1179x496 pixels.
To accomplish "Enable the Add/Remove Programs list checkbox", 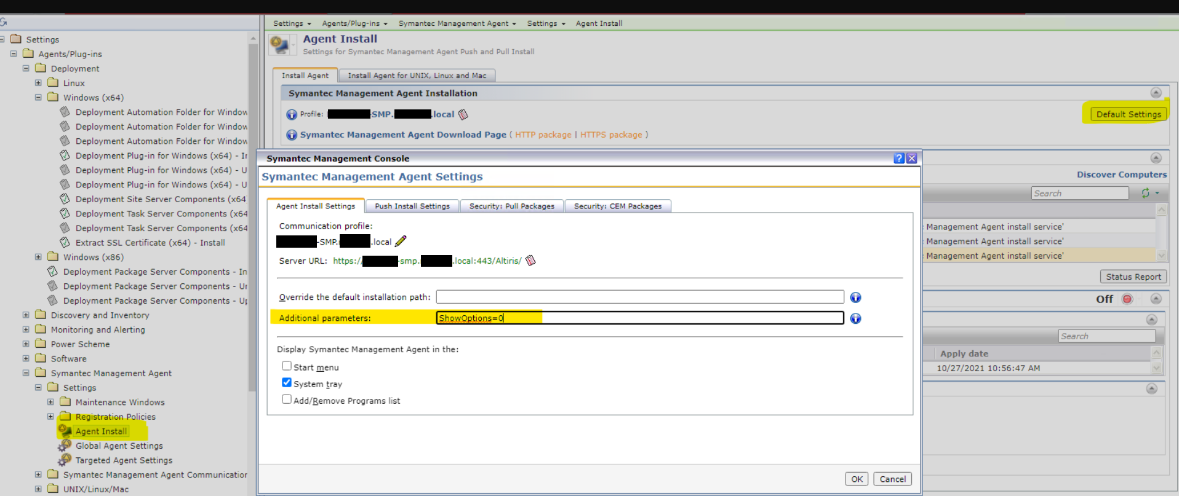I will tap(286, 399).
